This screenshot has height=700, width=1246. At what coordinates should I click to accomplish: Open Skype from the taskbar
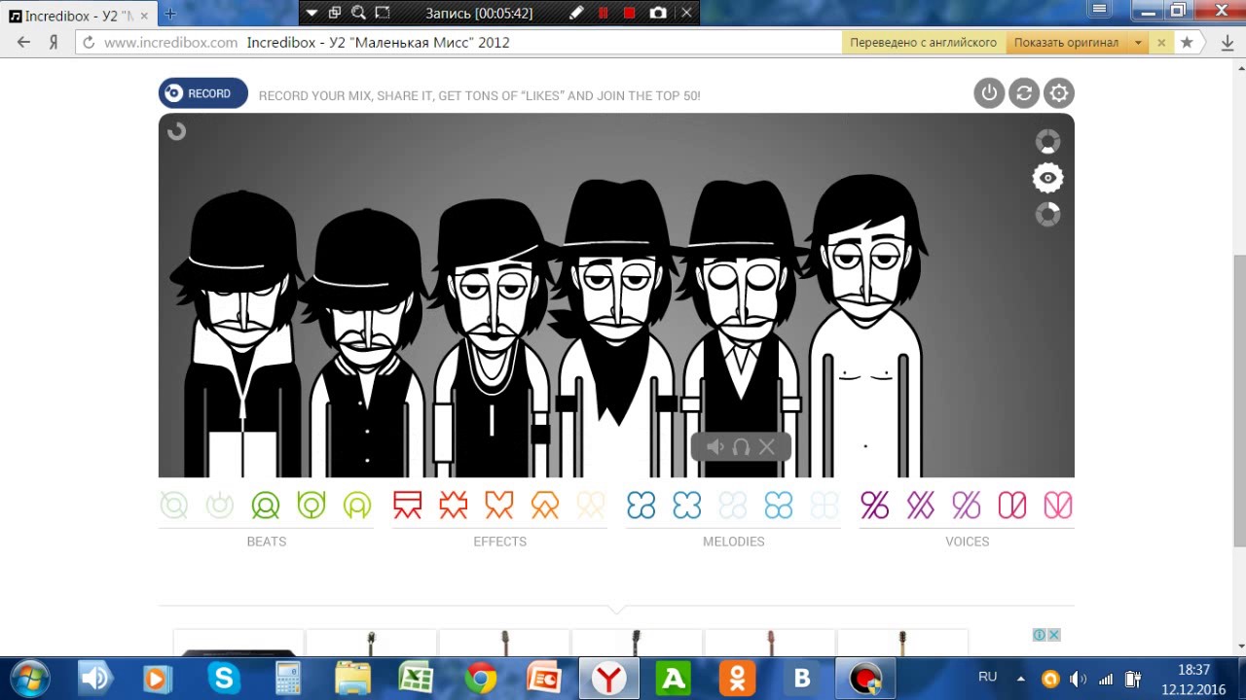(223, 678)
